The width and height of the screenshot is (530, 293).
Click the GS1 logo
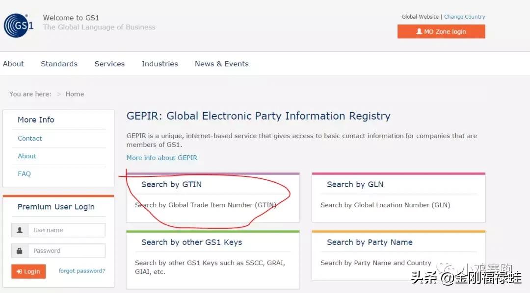click(x=19, y=25)
